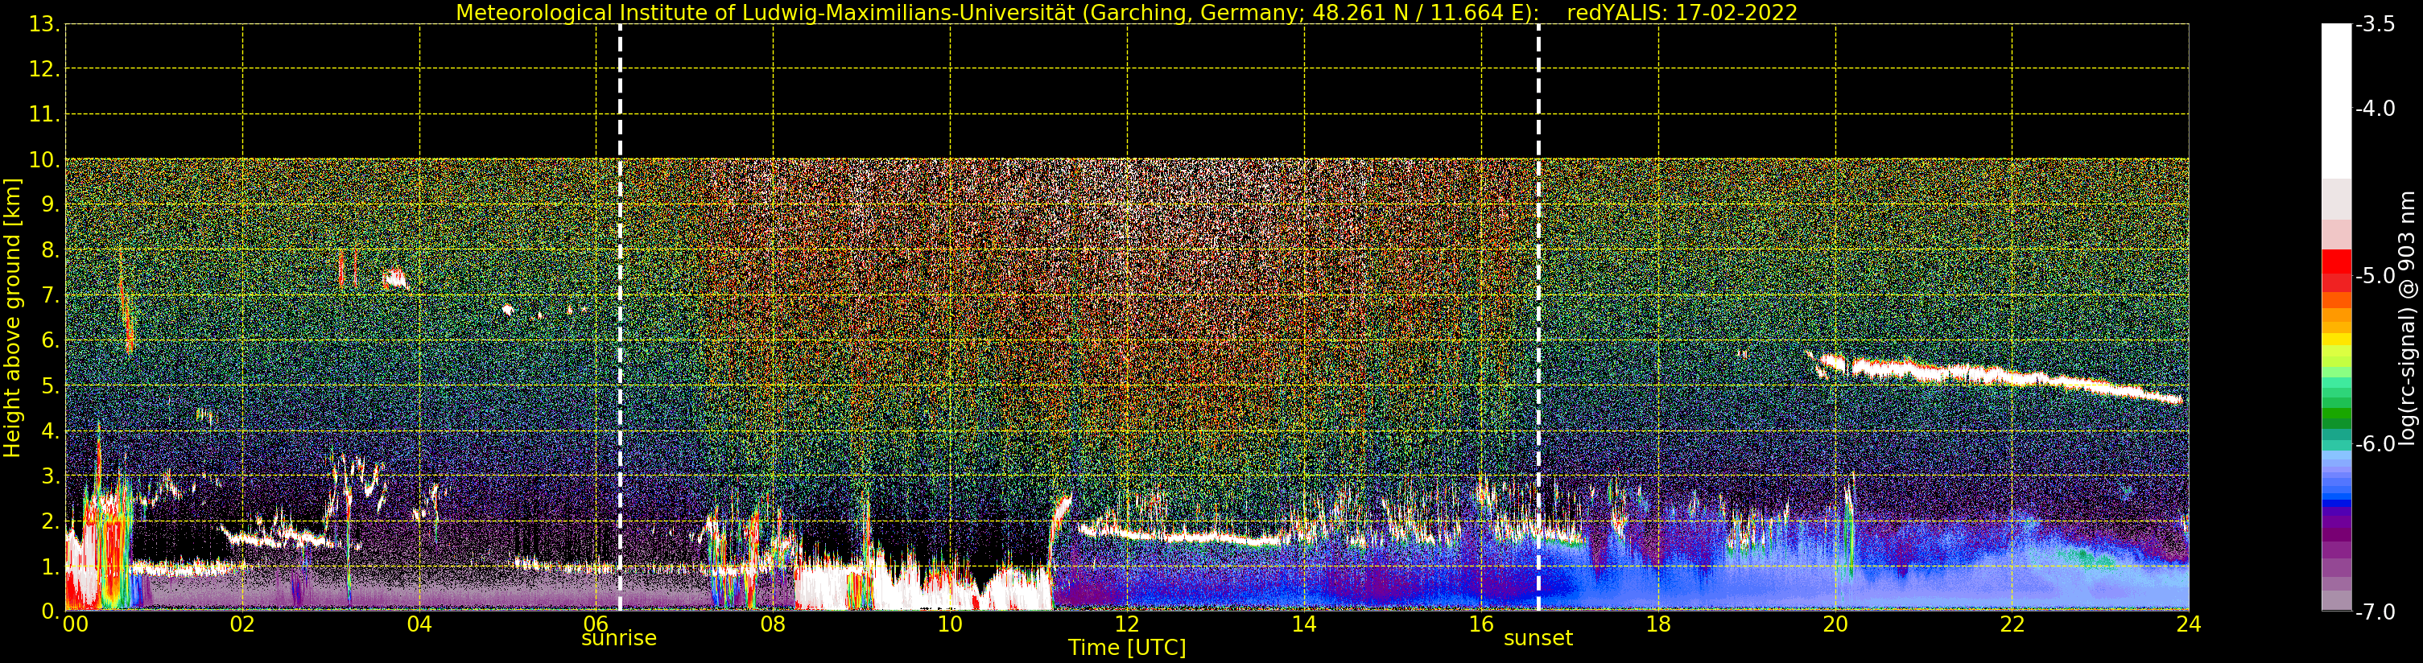Click the white section of the colorbar

(2336, 101)
